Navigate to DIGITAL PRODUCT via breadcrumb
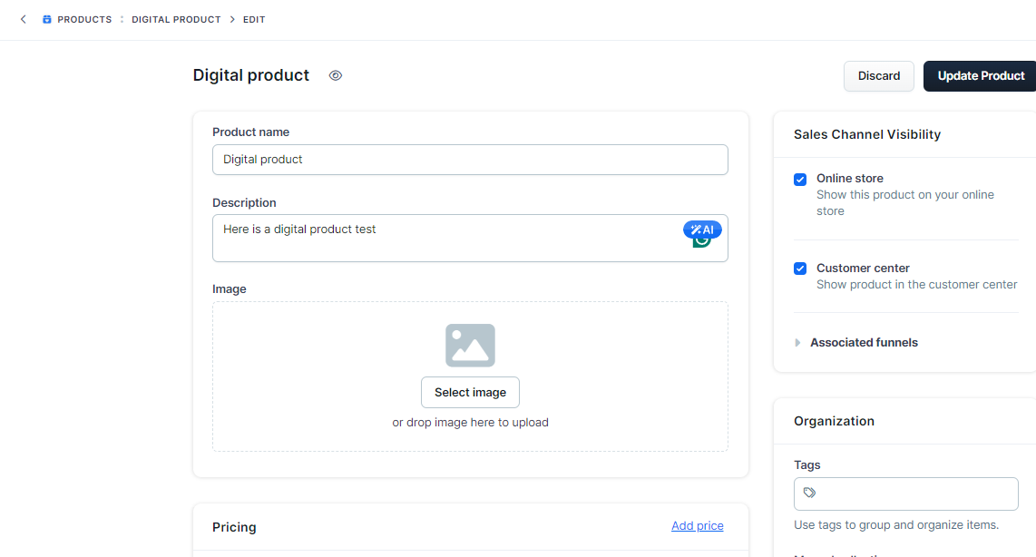Screen dimensions: 1036x557 pyautogui.click(x=176, y=19)
